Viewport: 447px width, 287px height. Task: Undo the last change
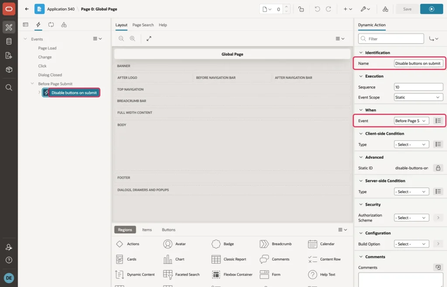pyautogui.click(x=317, y=9)
